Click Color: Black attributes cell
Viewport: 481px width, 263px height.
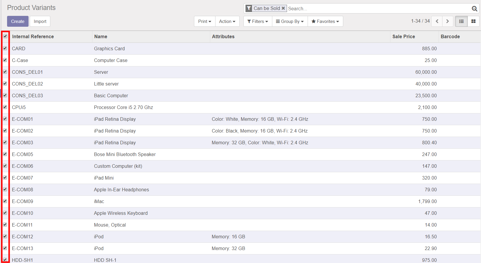tap(260, 131)
